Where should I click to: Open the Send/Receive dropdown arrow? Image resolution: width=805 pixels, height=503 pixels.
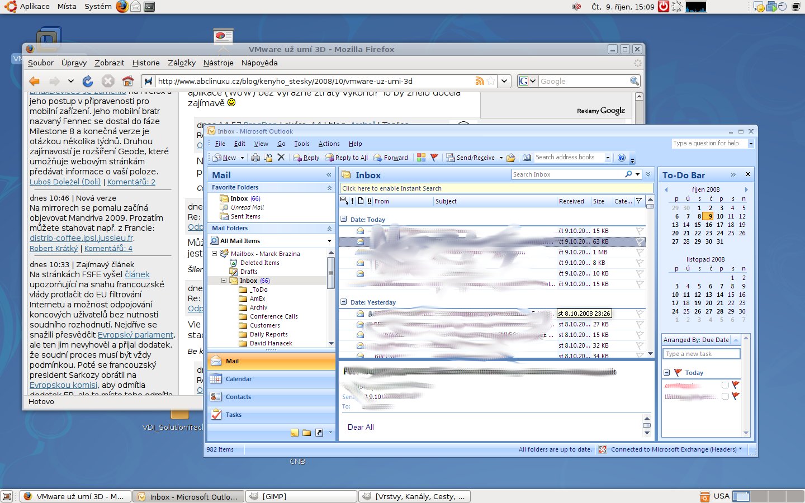point(500,158)
